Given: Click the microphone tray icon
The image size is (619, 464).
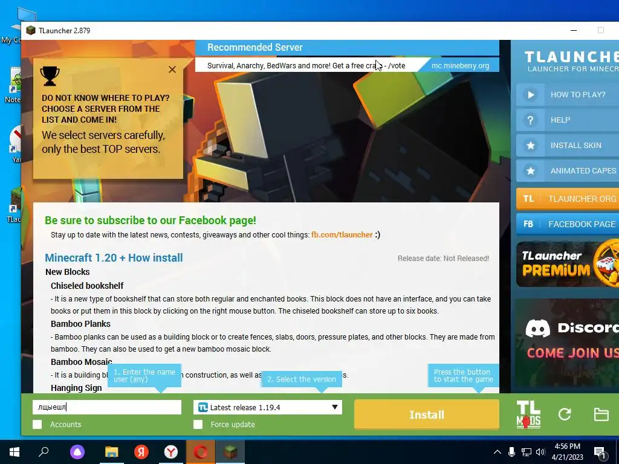Looking at the screenshot, I should click(x=511, y=452).
